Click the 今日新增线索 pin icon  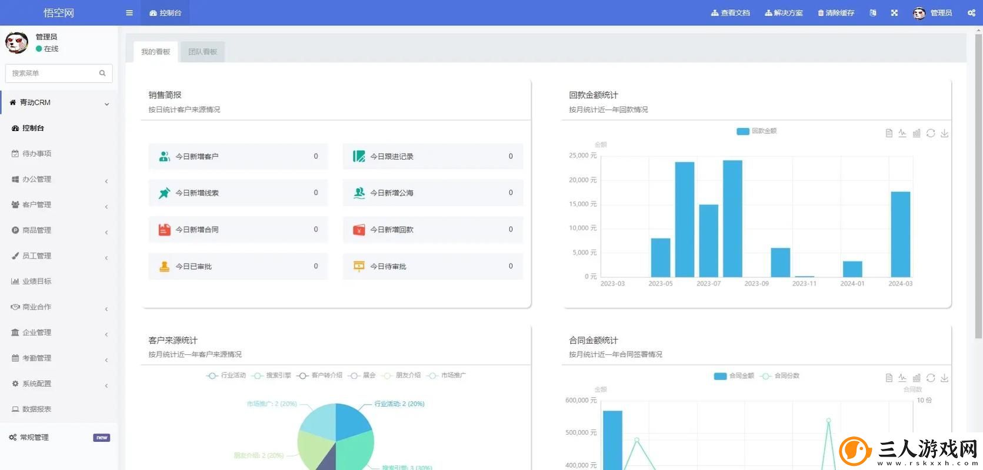pyautogui.click(x=165, y=193)
